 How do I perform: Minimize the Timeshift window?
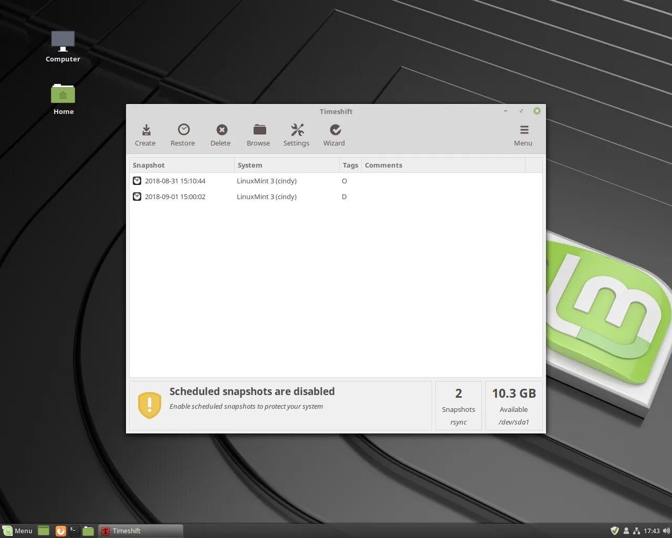coord(506,111)
